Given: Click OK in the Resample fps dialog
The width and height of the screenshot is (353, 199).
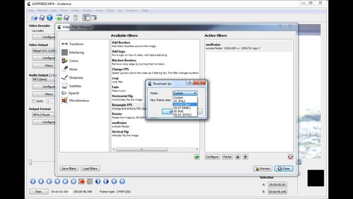Looking at the screenshot, I should (x=168, y=112).
